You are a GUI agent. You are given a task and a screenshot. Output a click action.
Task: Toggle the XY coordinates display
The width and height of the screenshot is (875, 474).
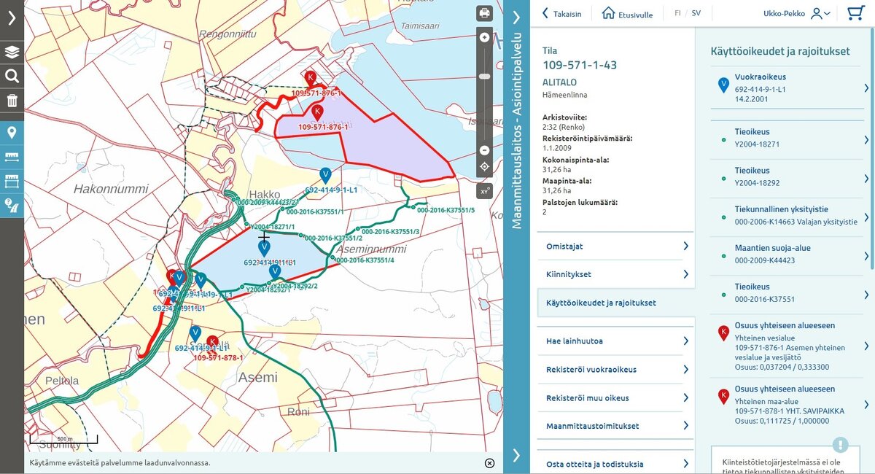[484, 191]
